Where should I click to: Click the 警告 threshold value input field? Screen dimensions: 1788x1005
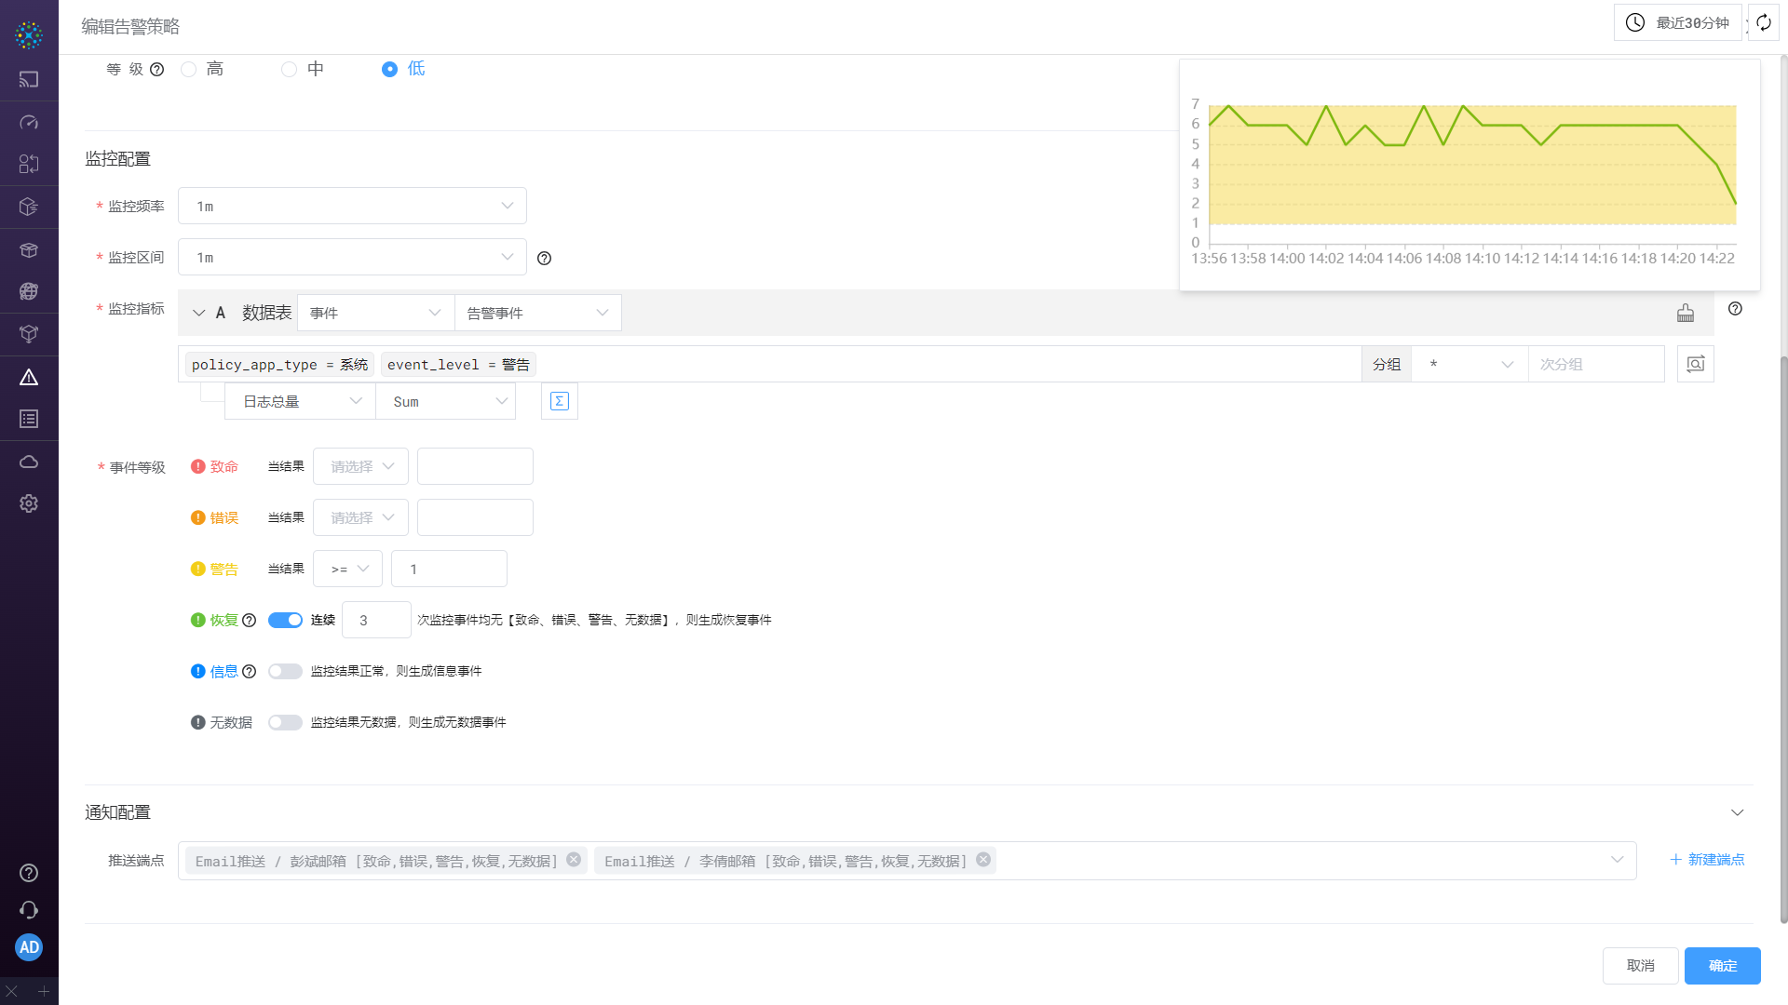point(449,569)
